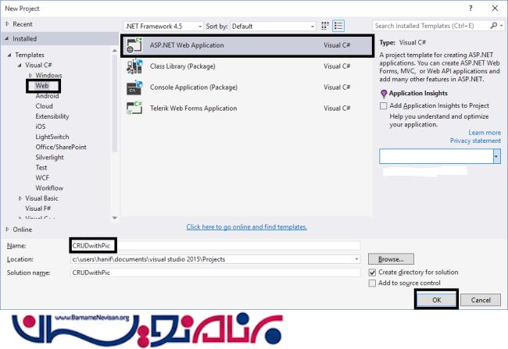Click into the project Name field
Screen dimensions: 508x349
(215, 246)
